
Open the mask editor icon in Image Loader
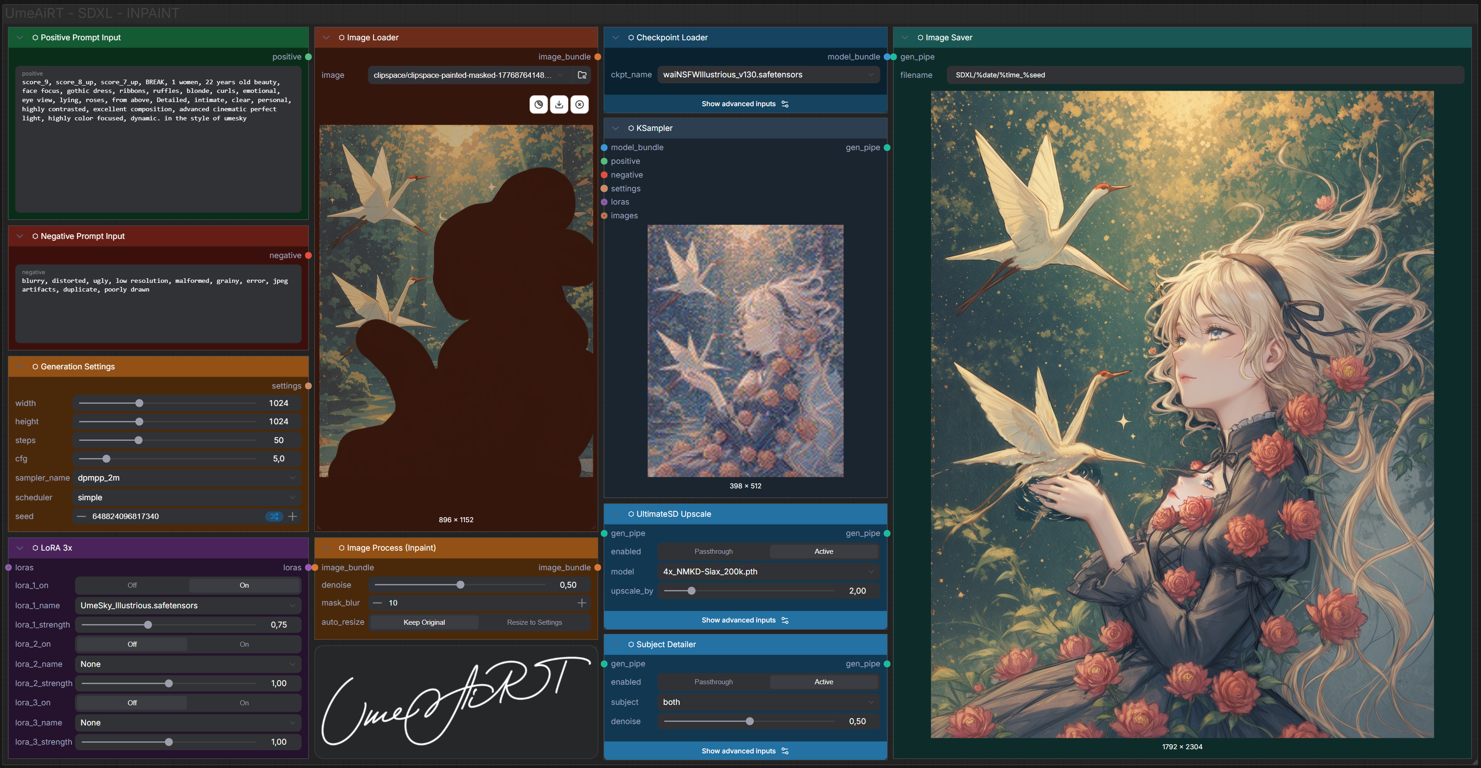click(x=538, y=104)
